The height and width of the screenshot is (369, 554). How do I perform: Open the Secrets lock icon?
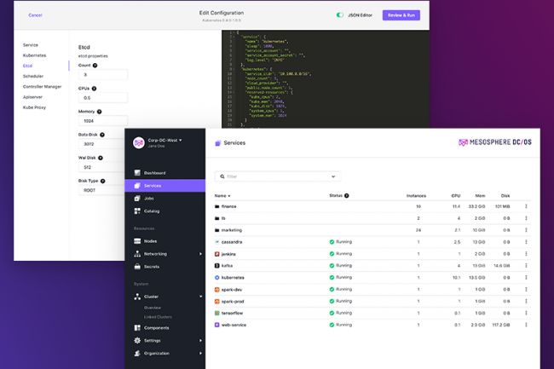[137, 266]
